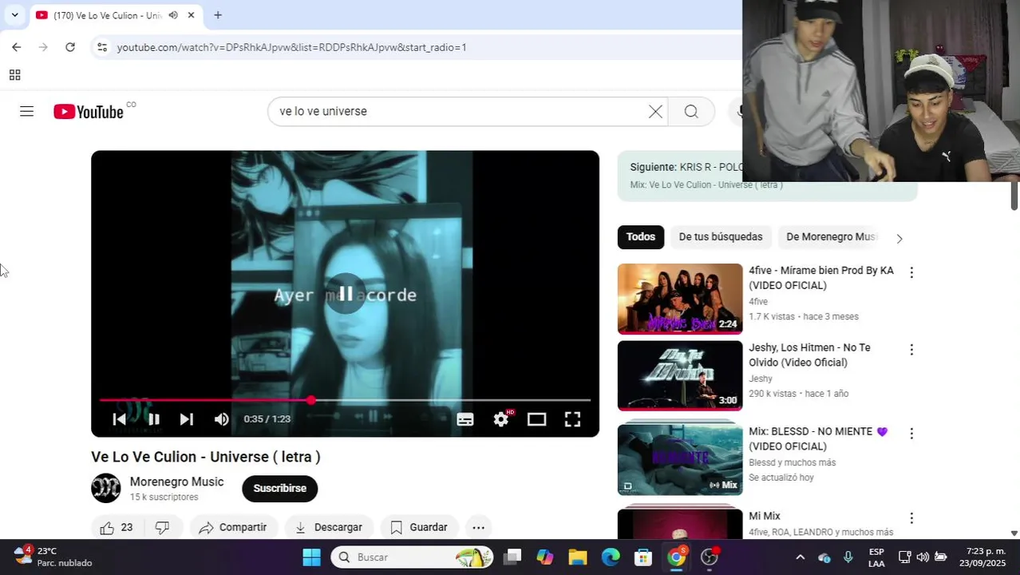Open Morenegro Music channel avatar
The image size is (1020, 575).
[106, 488]
